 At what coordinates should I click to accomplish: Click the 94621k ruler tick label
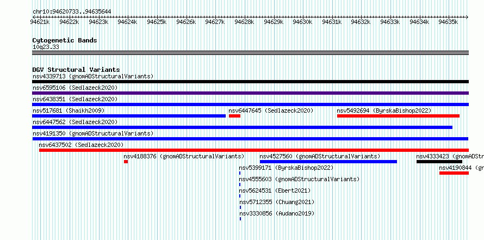[40, 22]
